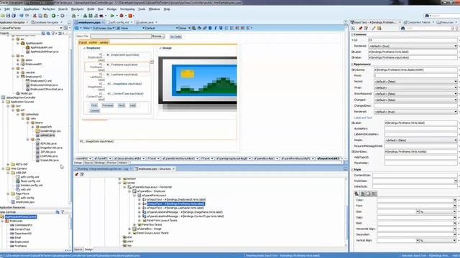Image resolution: width=460 pixels, height=258 pixels.
Task: Switch to the upload.java editor tab
Action: pos(146,22)
